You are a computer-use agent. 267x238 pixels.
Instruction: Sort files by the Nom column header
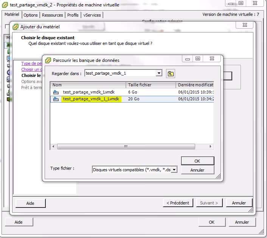pyautogui.click(x=88, y=85)
